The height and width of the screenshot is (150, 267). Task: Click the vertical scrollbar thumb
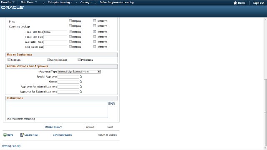click(265, 112)
